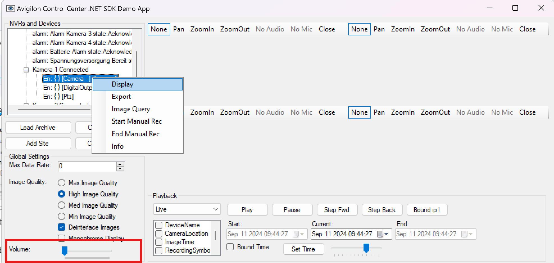Select ZoomIn in top-right video panel

pyautogui.click(x=403, y=29)
